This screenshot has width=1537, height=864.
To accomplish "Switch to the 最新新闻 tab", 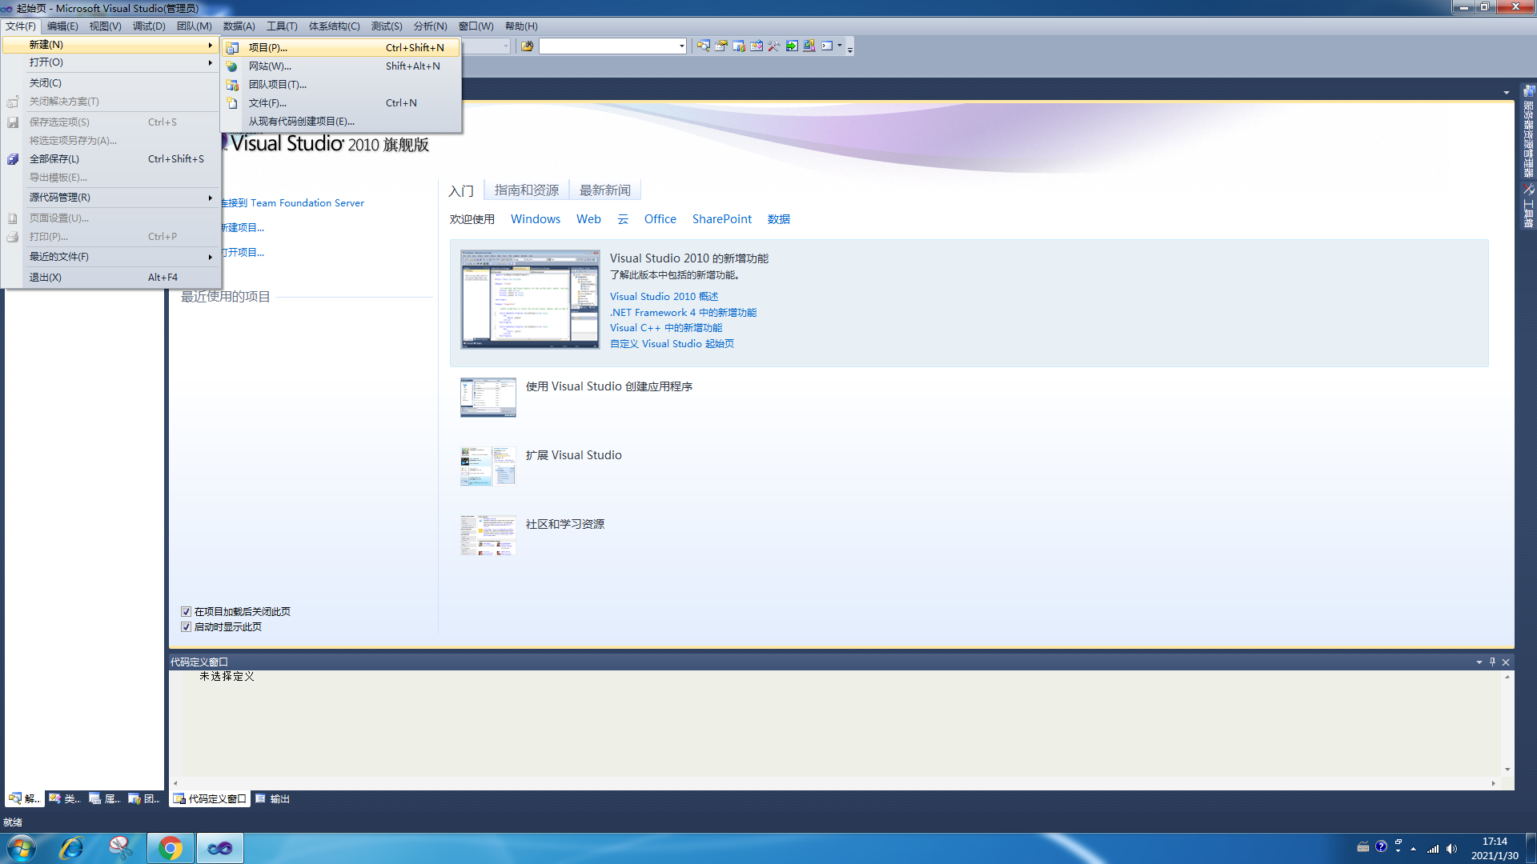I will tap(605, 190).
